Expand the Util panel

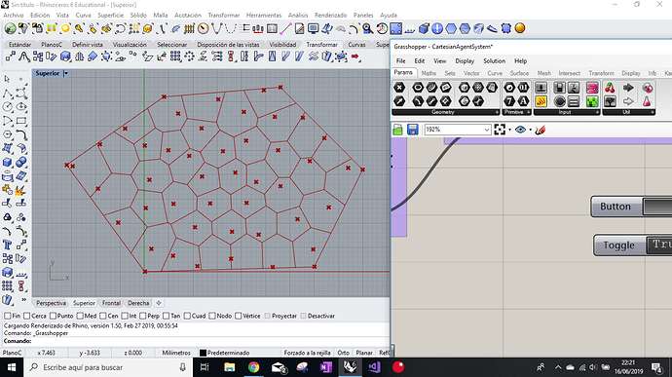click(x=653, y=112)
